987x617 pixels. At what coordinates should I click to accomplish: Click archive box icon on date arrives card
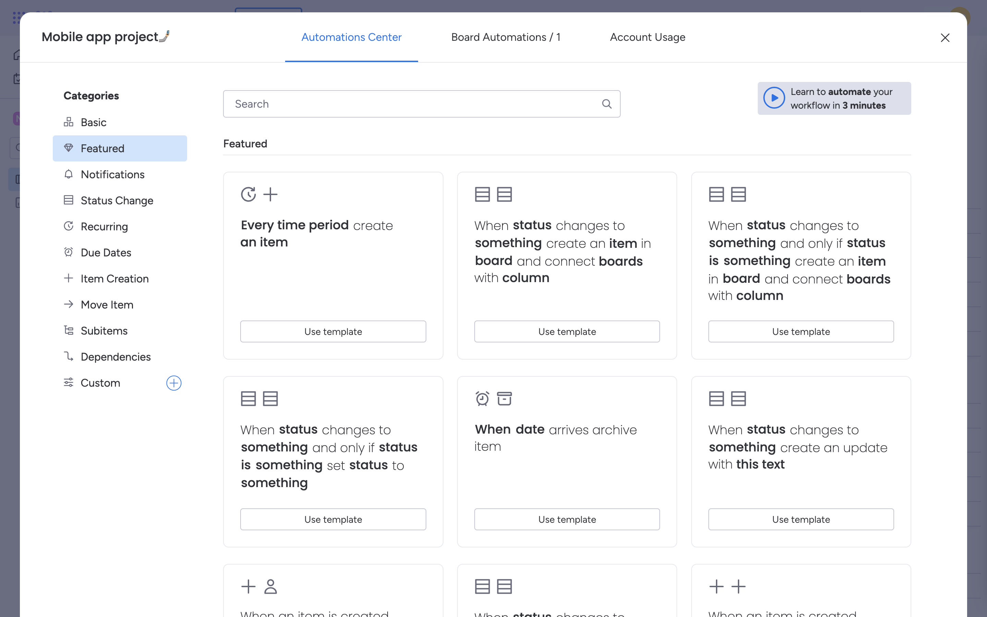coord(504,399)
